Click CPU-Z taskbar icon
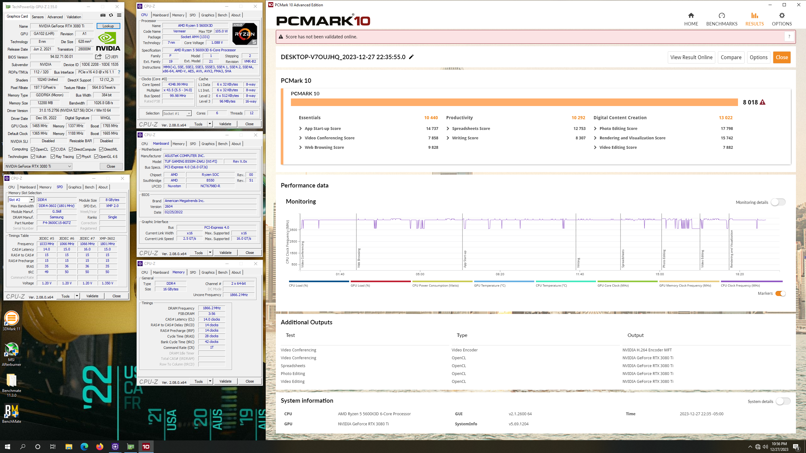This screenshot has width=806, height=453. [115, 446]
